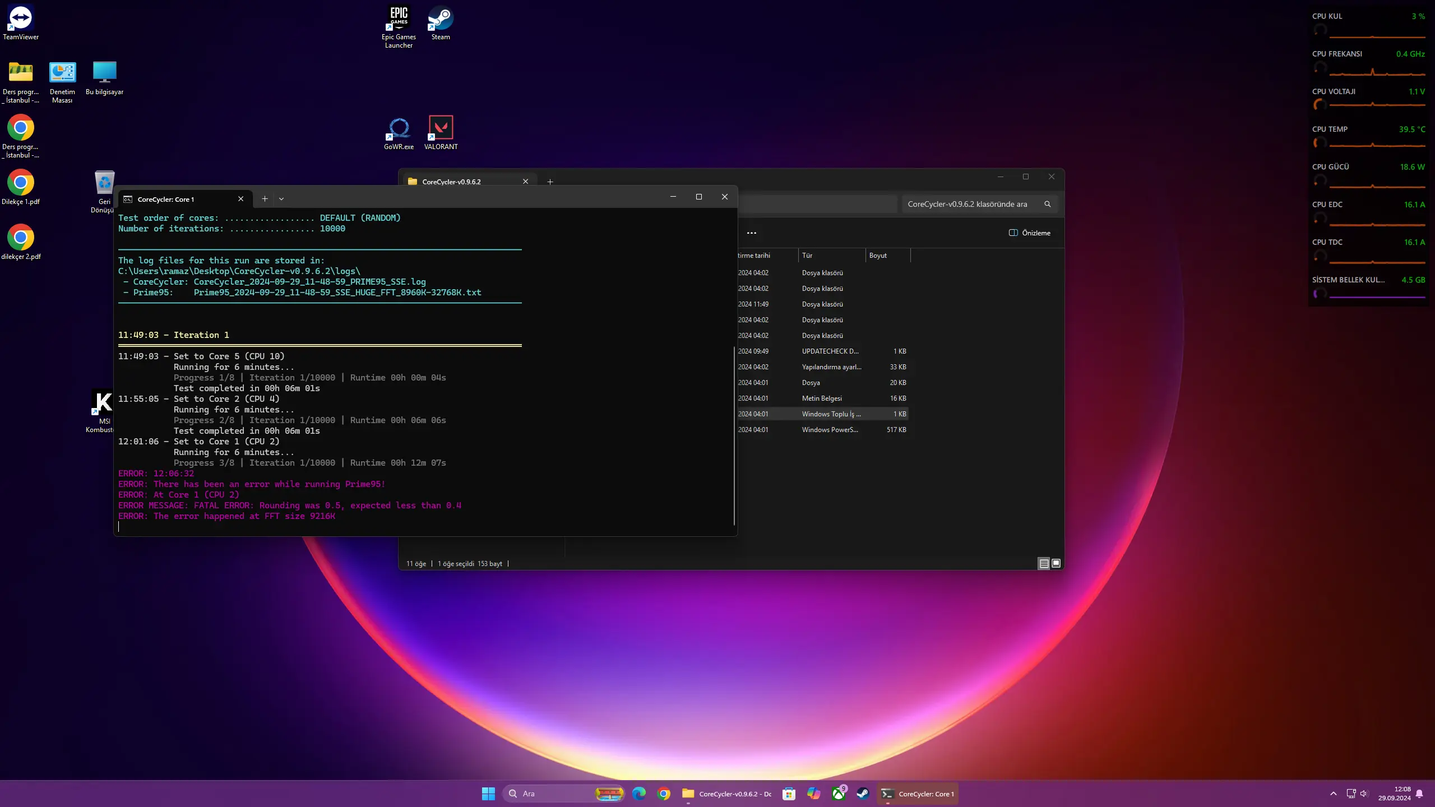Viewport: 1435px width, 807px height.
Task: Select the Yapılandırma ayarl... 33 KB row
Action: 822,367
